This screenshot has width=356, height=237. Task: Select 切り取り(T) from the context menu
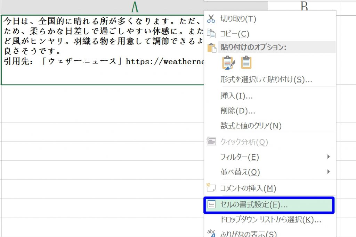point(238,19)
